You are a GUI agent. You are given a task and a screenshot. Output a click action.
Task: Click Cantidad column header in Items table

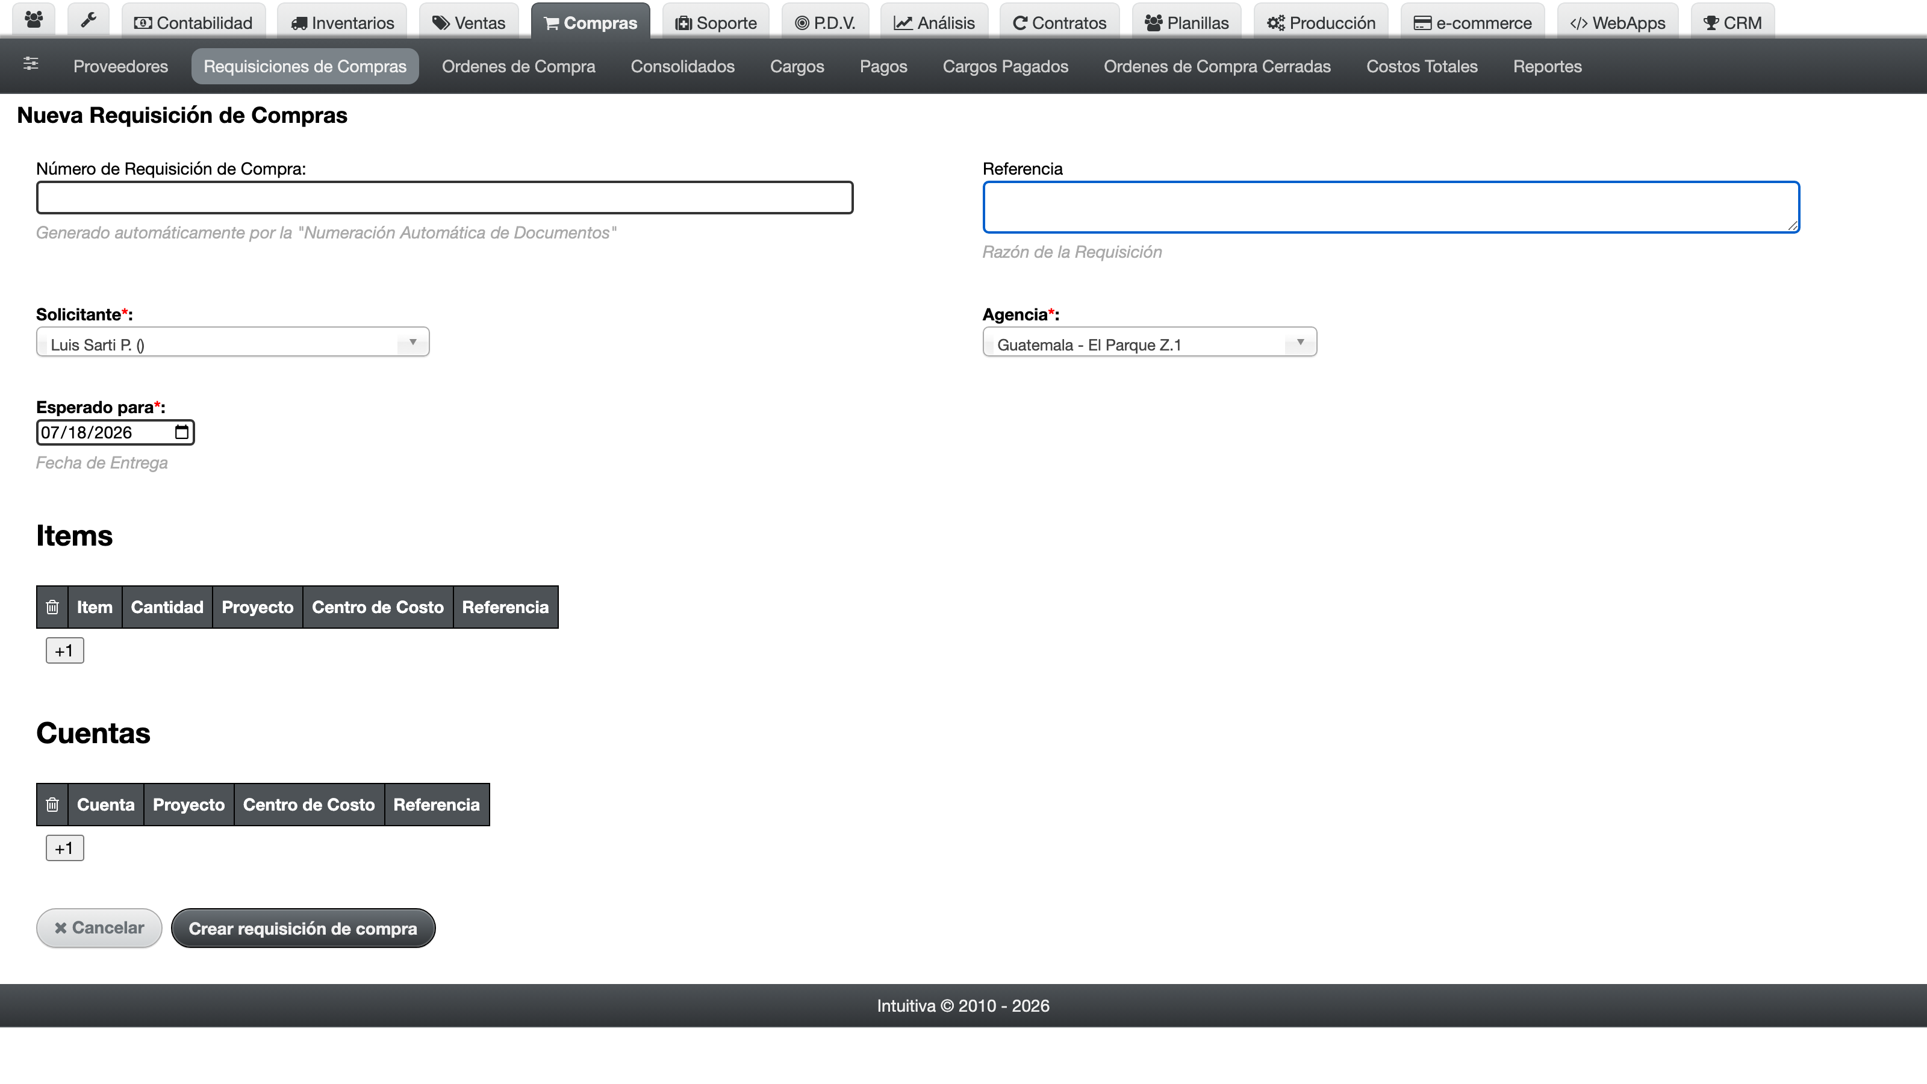[167, 606]
